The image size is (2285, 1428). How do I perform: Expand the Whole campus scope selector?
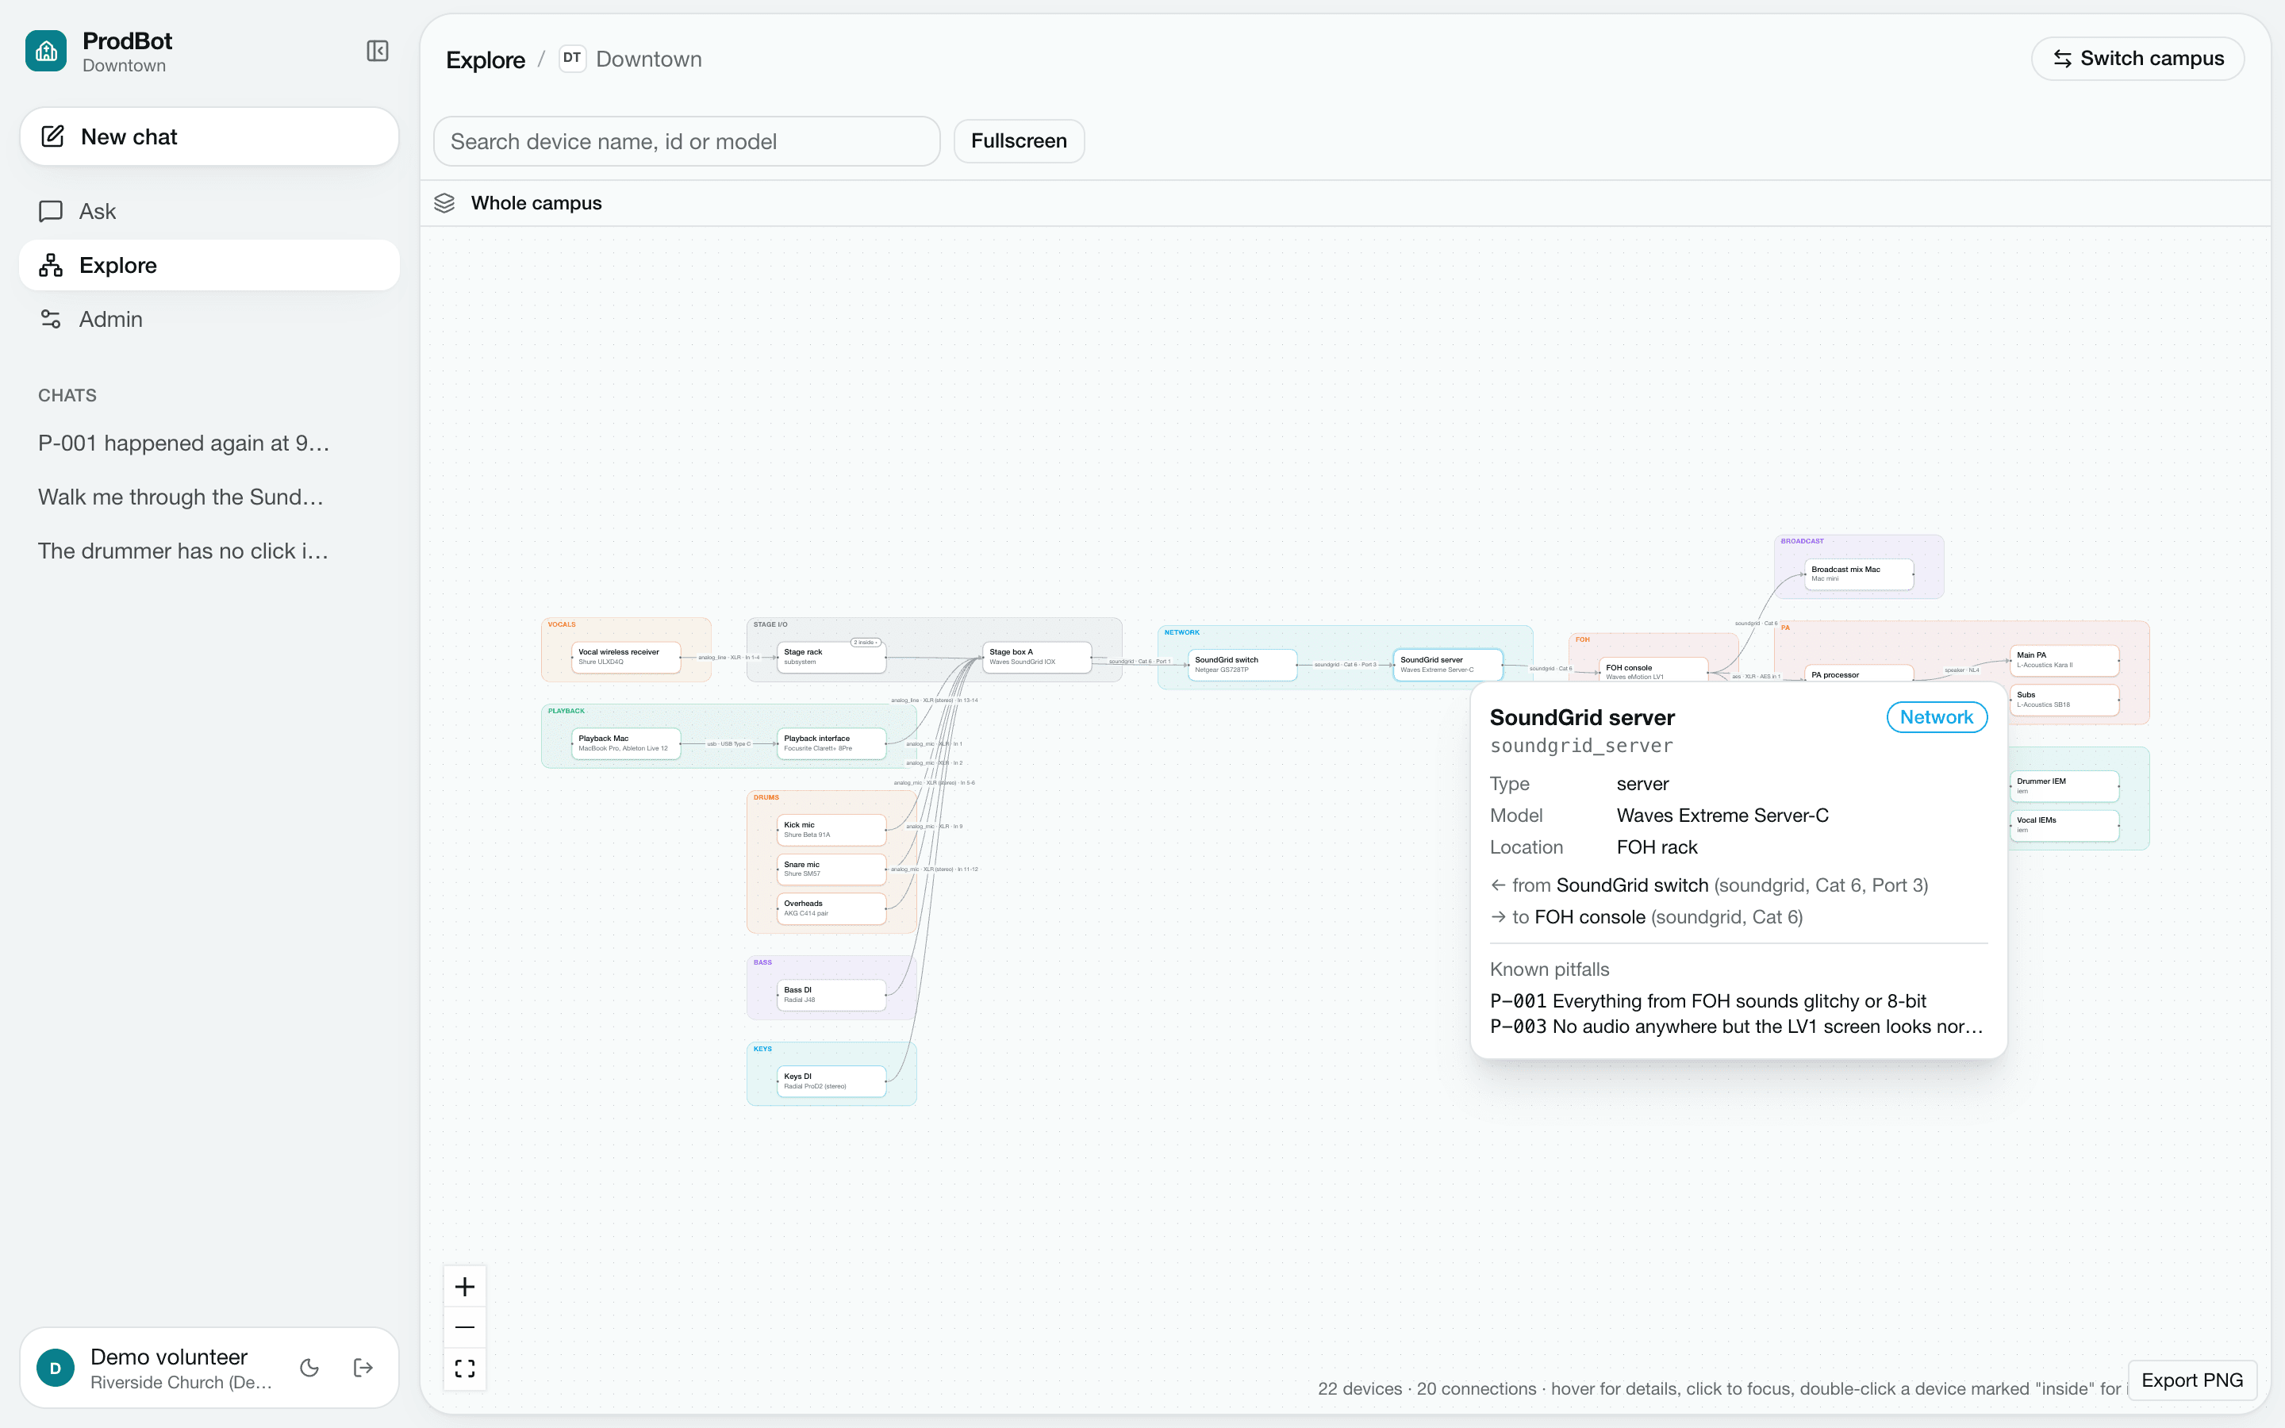coord(536,203)
